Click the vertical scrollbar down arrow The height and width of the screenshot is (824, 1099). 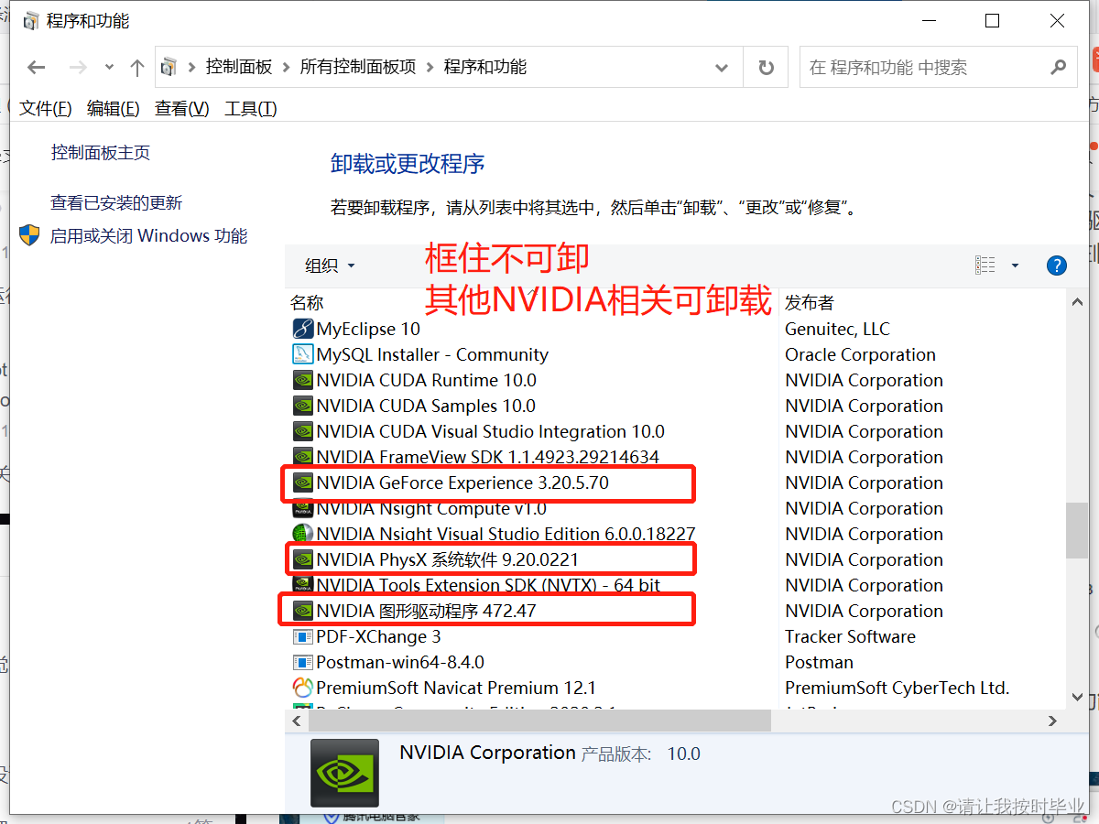point(1077,698)
